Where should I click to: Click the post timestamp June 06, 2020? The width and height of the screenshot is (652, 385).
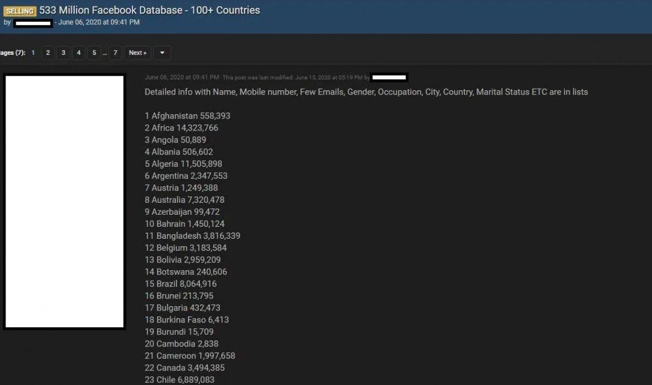click(181, 77)
